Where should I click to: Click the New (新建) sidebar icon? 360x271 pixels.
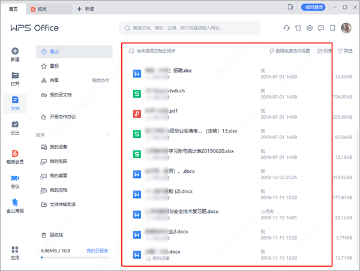(15, 55)
